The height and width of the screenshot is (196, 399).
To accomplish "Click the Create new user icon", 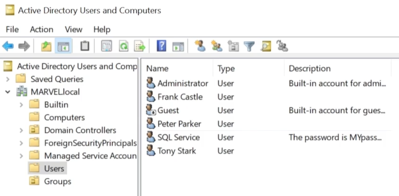I will tap(200, 46).
